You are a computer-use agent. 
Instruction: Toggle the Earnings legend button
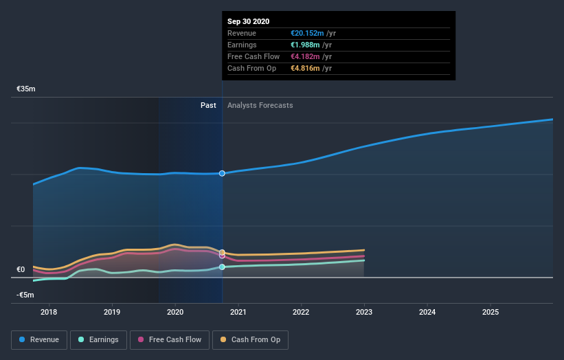pyautogui.click(x=98, y=340)
